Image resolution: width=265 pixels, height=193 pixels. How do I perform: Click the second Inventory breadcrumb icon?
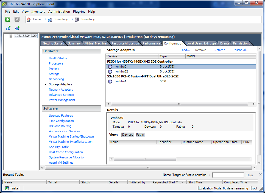click(x=77, y=19)
